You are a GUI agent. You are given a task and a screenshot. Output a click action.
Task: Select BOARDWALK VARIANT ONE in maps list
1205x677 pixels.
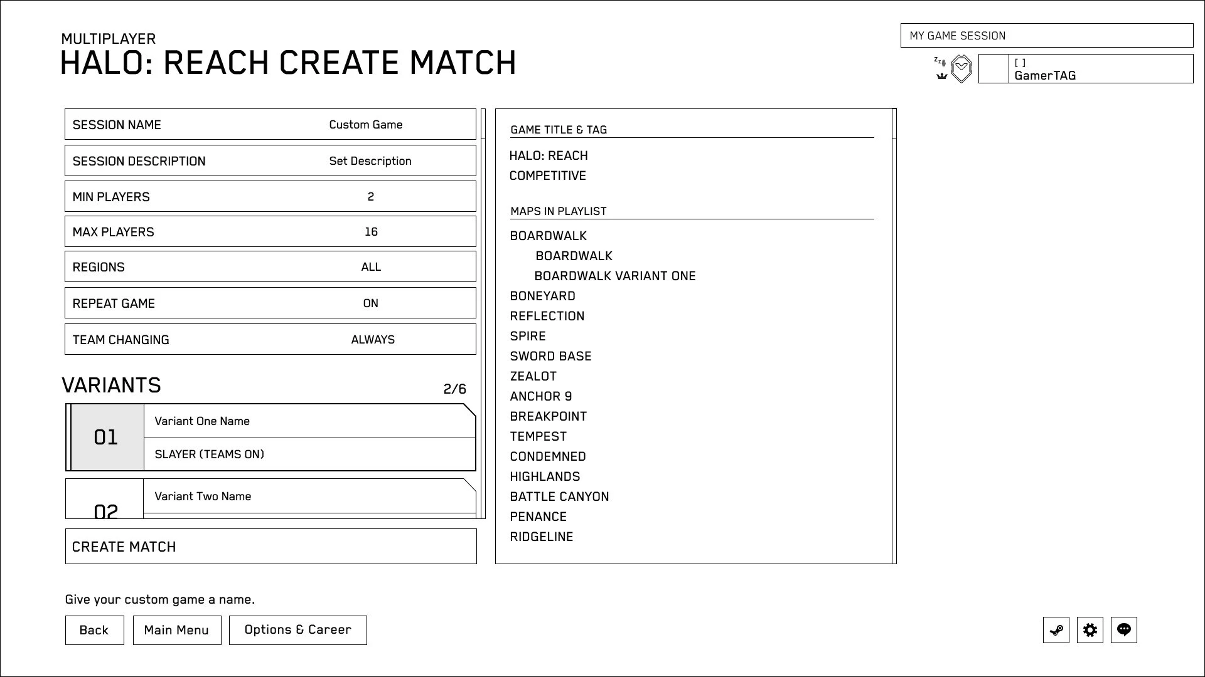(x=615, y=276)
